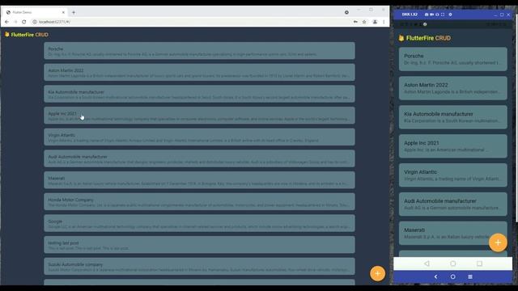This screenshot has width=518, height=291.
Task: Click emulator bottom bar home circle
Action: point(453,276)
